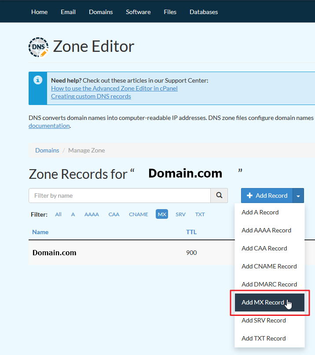Select Add AAAA Record menu entry
Image resolution: width=315 pixels, height=355 pixels.
[266, 230]
